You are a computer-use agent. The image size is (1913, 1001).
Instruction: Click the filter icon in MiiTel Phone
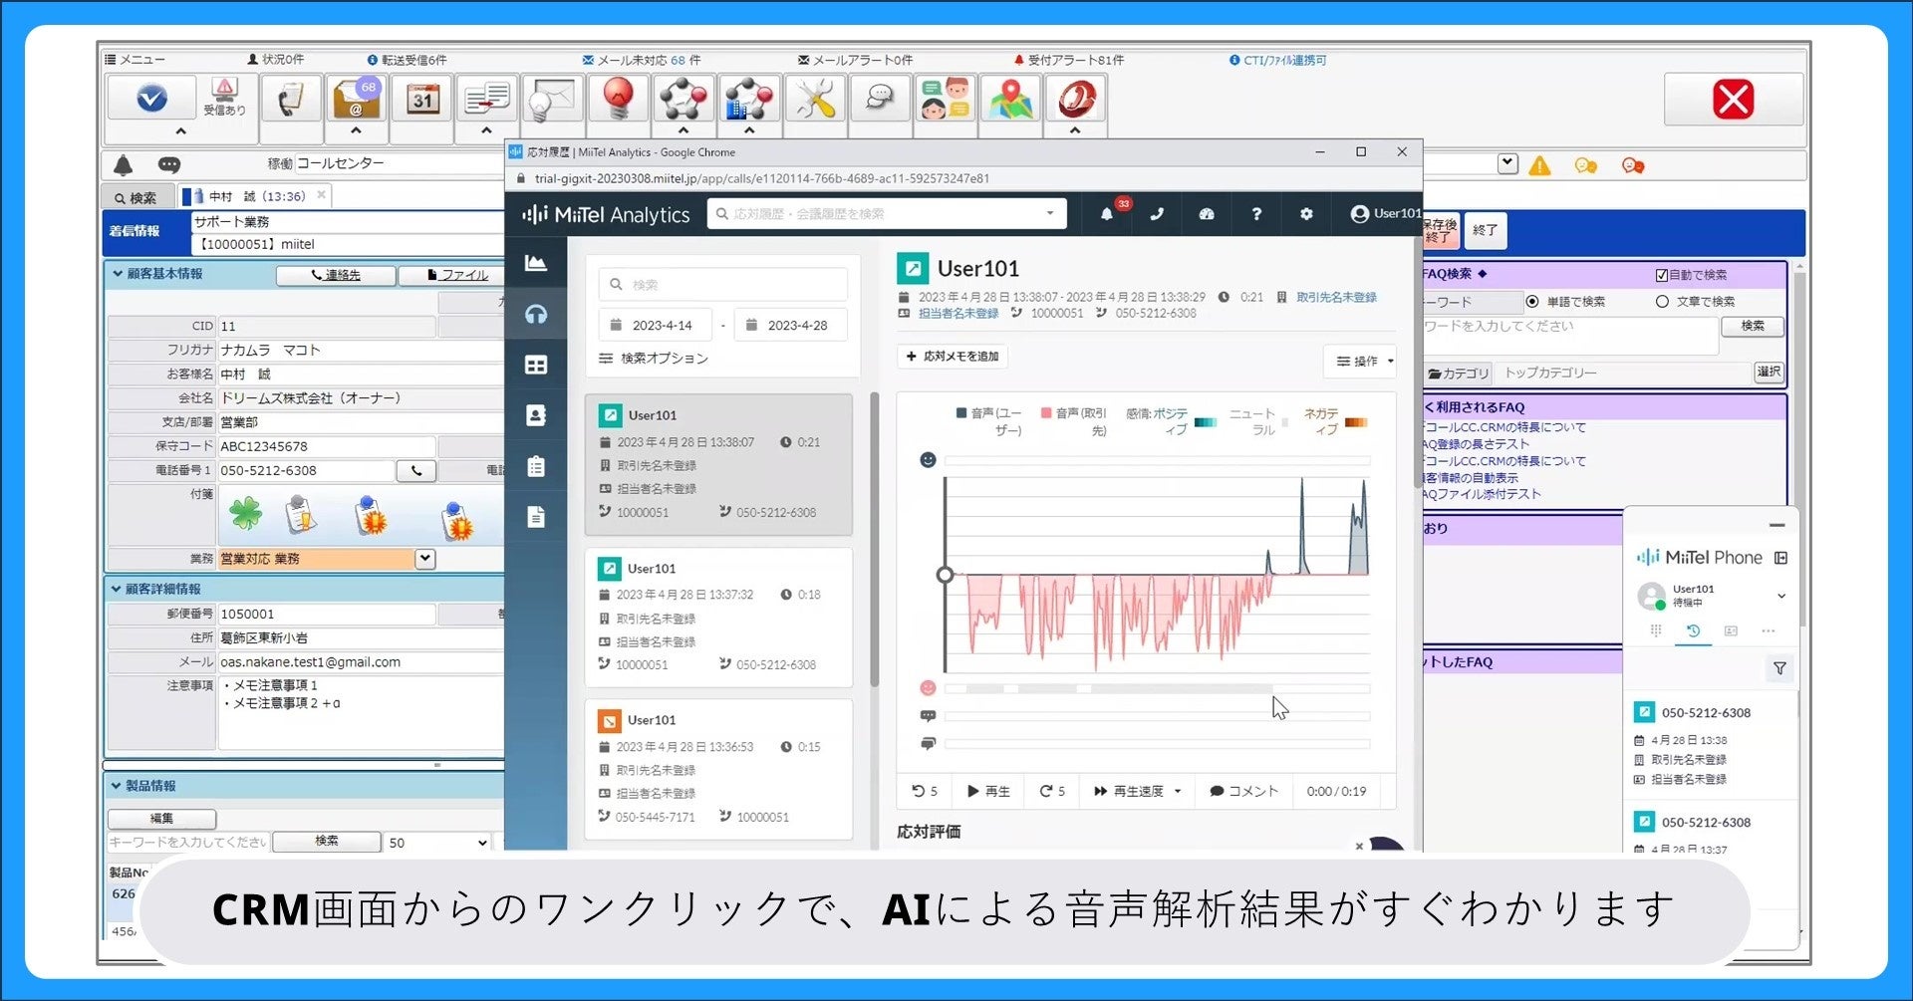1779,668
